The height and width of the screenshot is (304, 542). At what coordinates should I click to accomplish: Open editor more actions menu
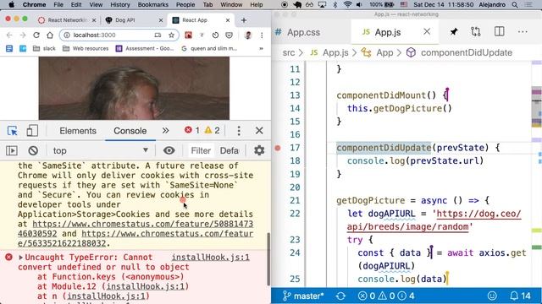click(523, 32)
